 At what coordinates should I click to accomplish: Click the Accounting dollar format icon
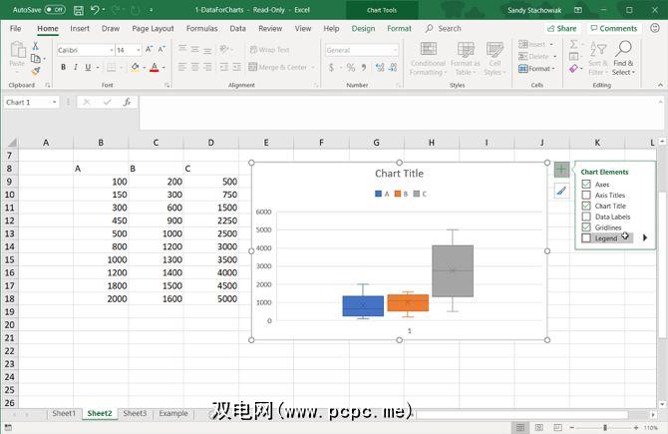click(331, 67)
